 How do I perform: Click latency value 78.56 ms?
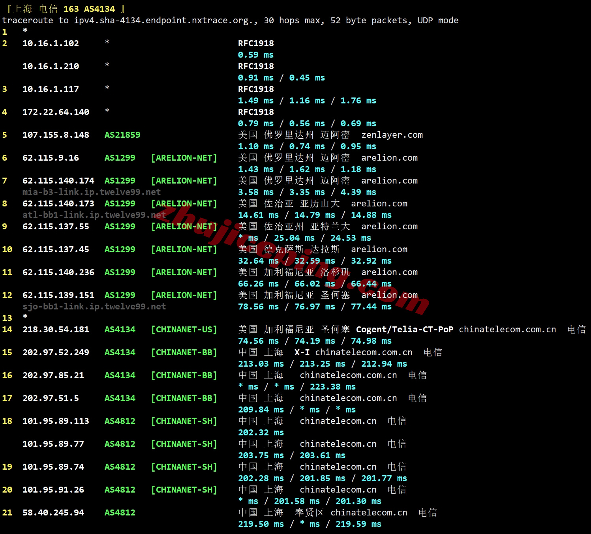(x=258, y=307)
